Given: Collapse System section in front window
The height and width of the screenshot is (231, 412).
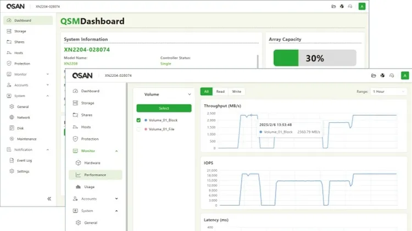Looking at the screenshot, I should (116, 211).
